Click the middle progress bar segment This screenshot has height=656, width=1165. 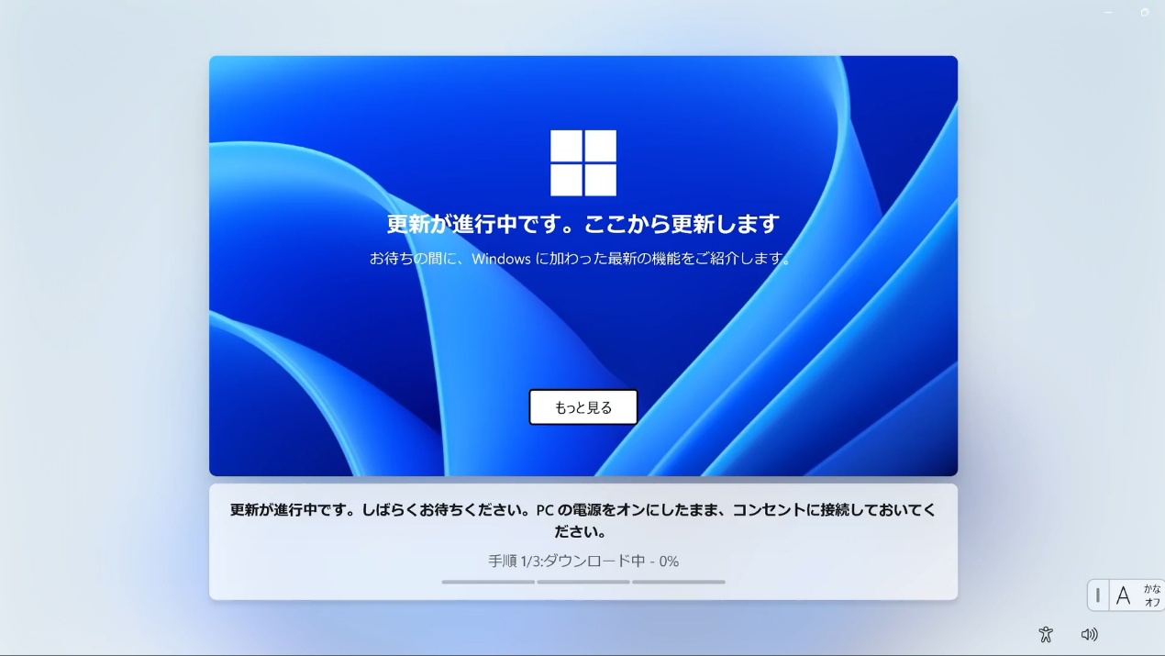583,582
